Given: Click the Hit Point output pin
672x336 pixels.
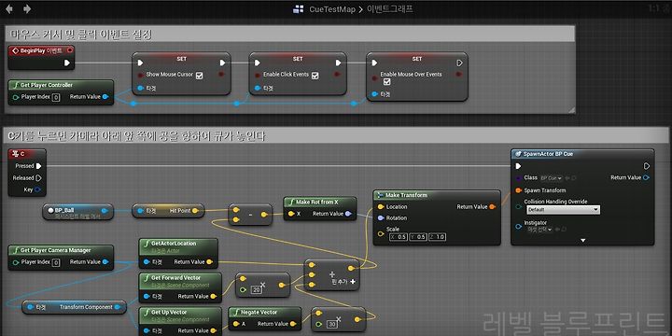Looking at the screenshot, I should [x=195, y=210].
